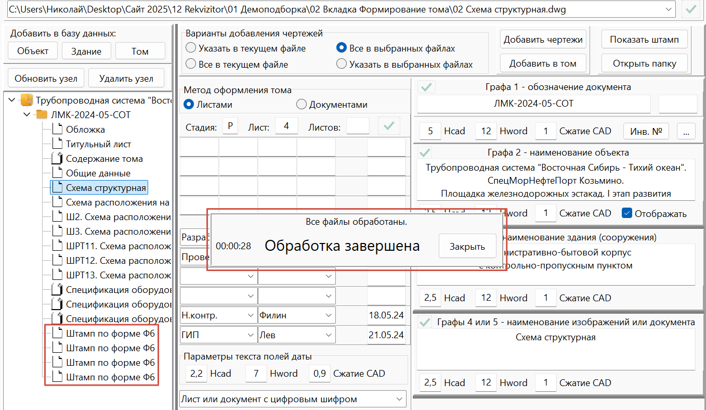Click the ellipsis button next to Инв. №
Image resolution: width=706 pixels, height=410 pixels.
[686, 131]
